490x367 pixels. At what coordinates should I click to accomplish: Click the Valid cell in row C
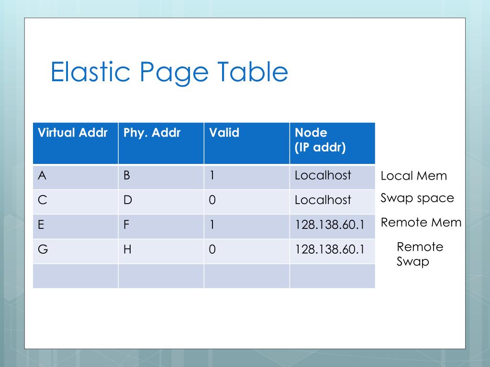pyautogui.click(x=247, y=202)
